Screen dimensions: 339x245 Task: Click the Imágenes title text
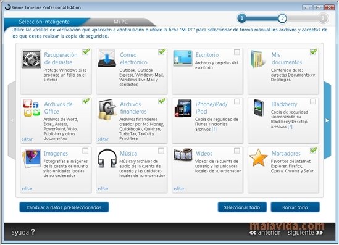[x=56, y=154]
